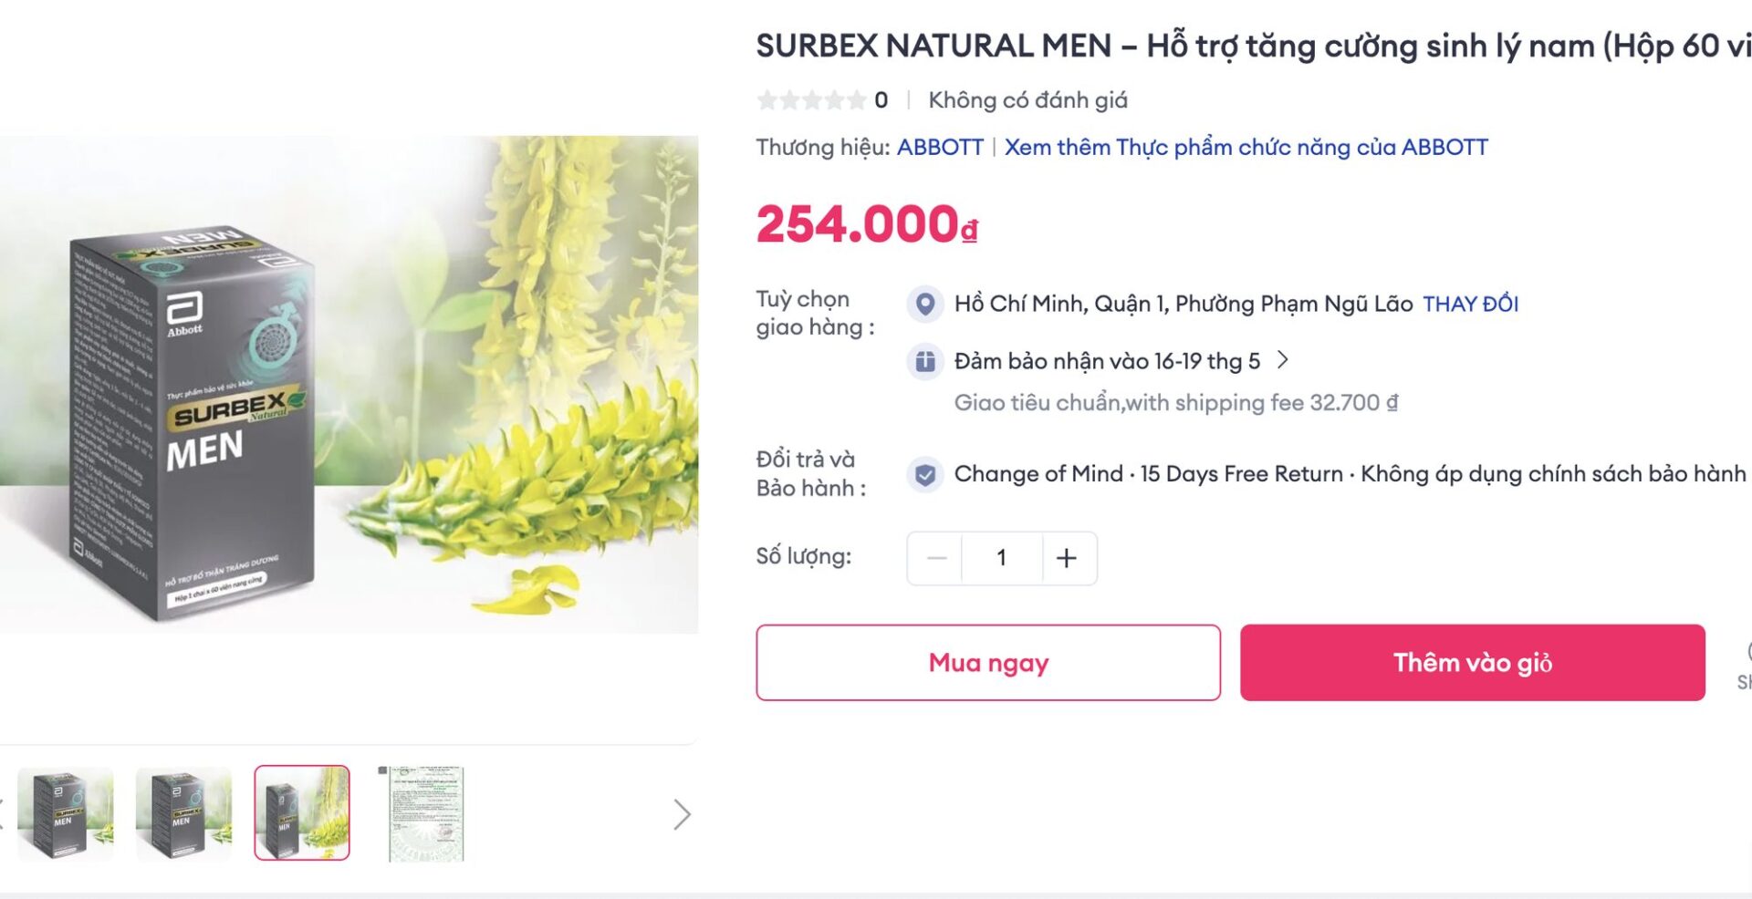
Task: Open the ABBOTT brand link
Action: [941, 147]
